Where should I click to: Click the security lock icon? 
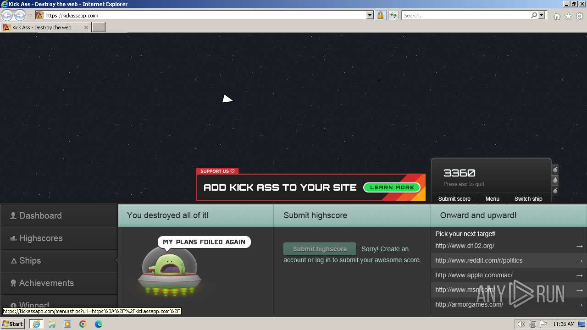(380, 15)
